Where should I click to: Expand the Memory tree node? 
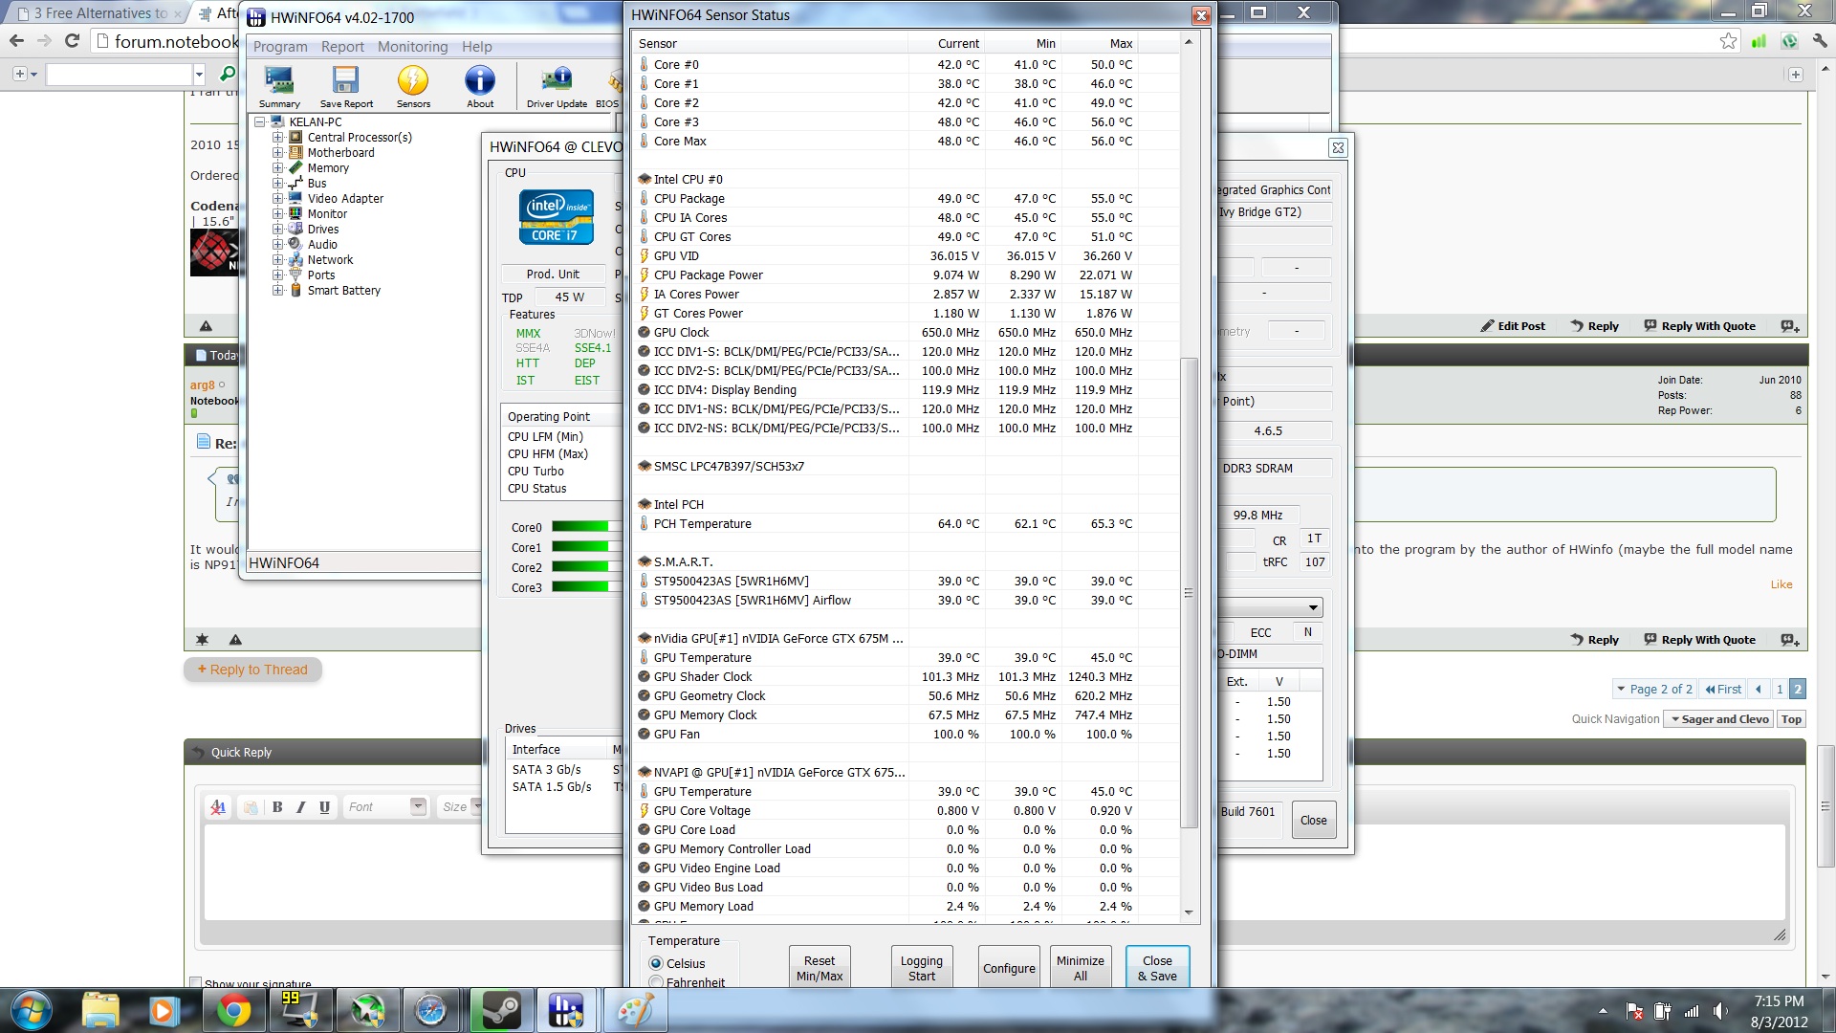tap(277, 168)
